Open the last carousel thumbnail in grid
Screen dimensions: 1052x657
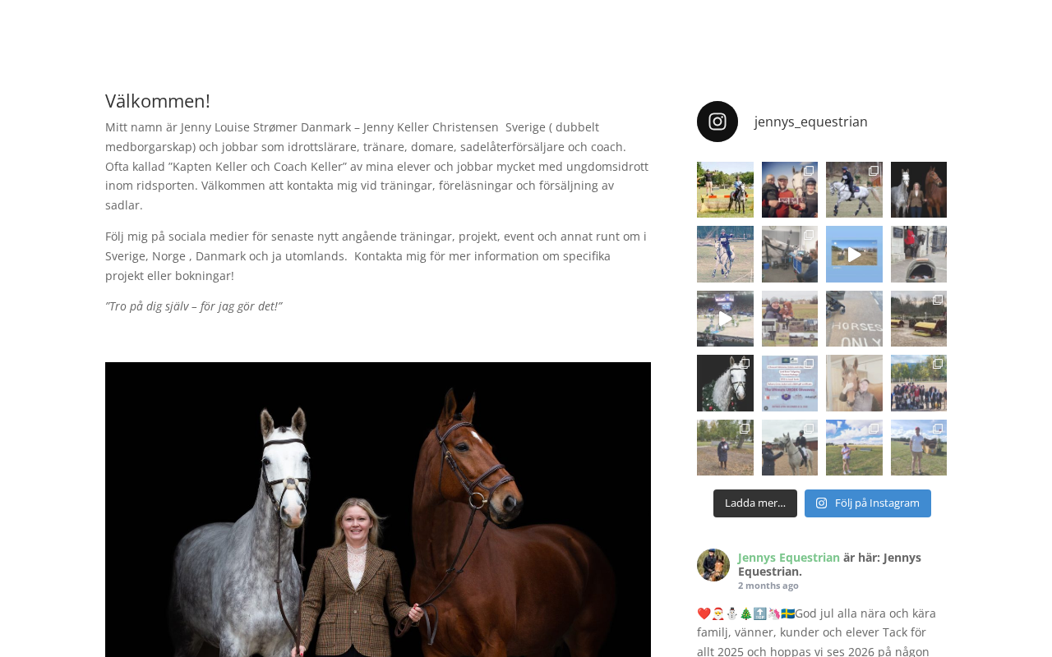point(919,448)
